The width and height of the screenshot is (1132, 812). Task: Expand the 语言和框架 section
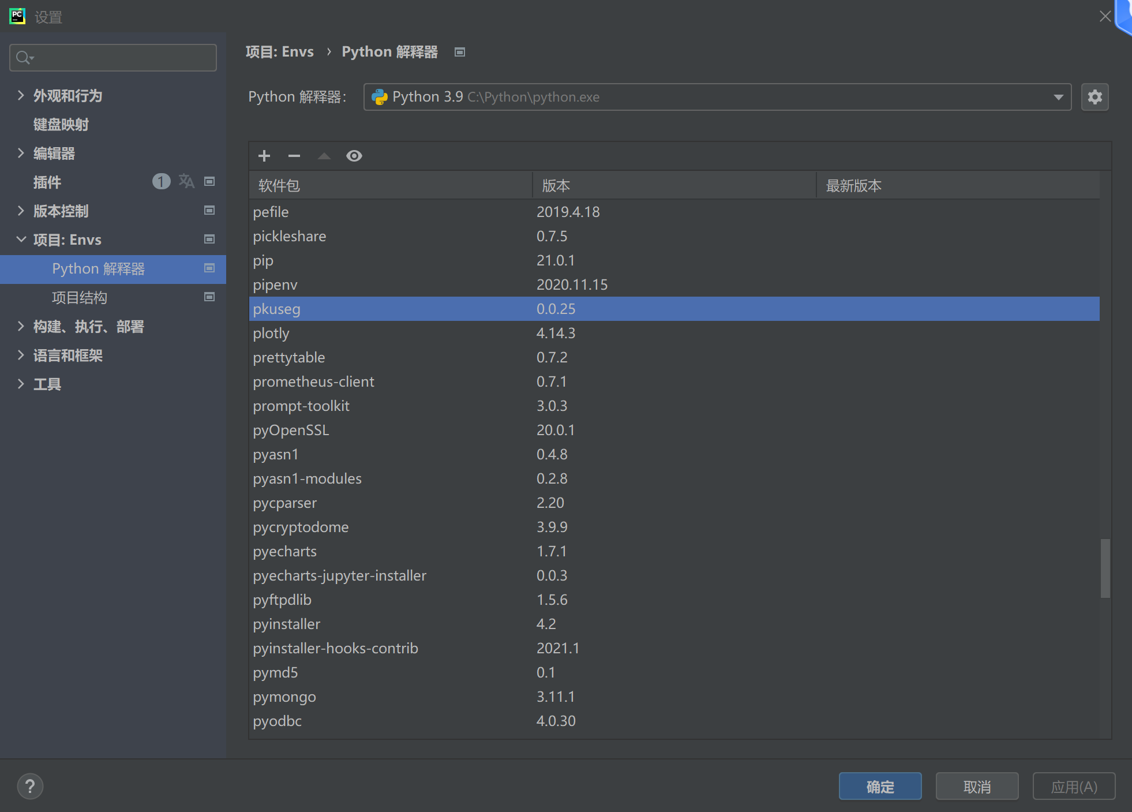pyautogui.click(x=21, y=356)
